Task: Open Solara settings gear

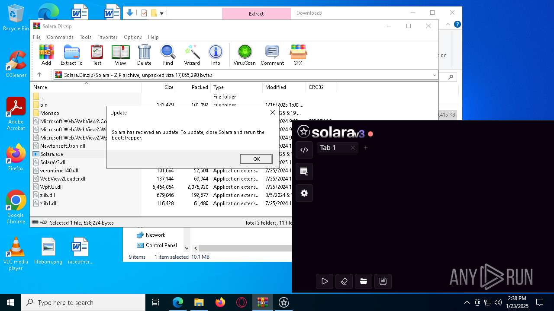Action: click(x=304, y=193)
